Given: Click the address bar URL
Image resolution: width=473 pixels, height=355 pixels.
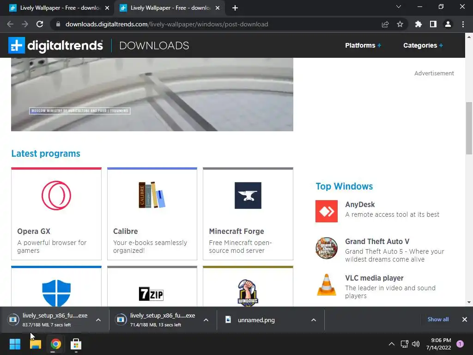Looking at the screenshot, I should 166,24.
